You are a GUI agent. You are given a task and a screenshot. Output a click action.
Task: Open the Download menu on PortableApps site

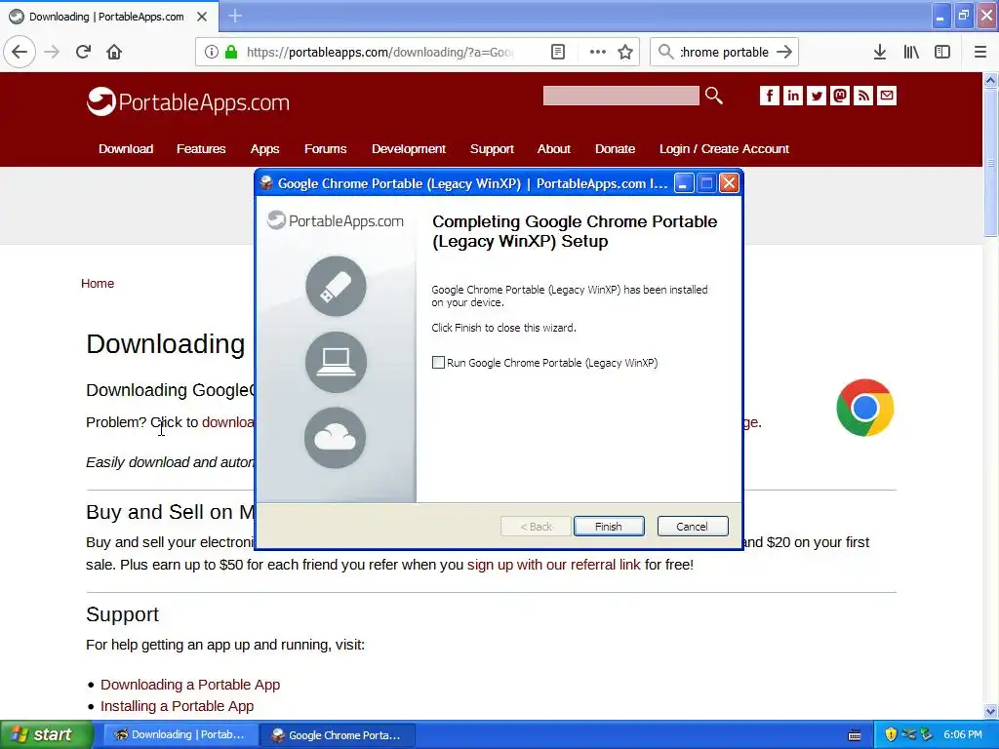click(x=126, y=148)
